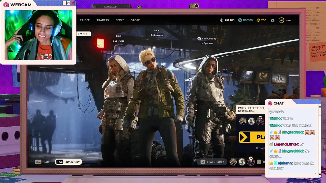The image size is (326, 183).
Task: Click the ESC key icon
Action: [38, 162]
